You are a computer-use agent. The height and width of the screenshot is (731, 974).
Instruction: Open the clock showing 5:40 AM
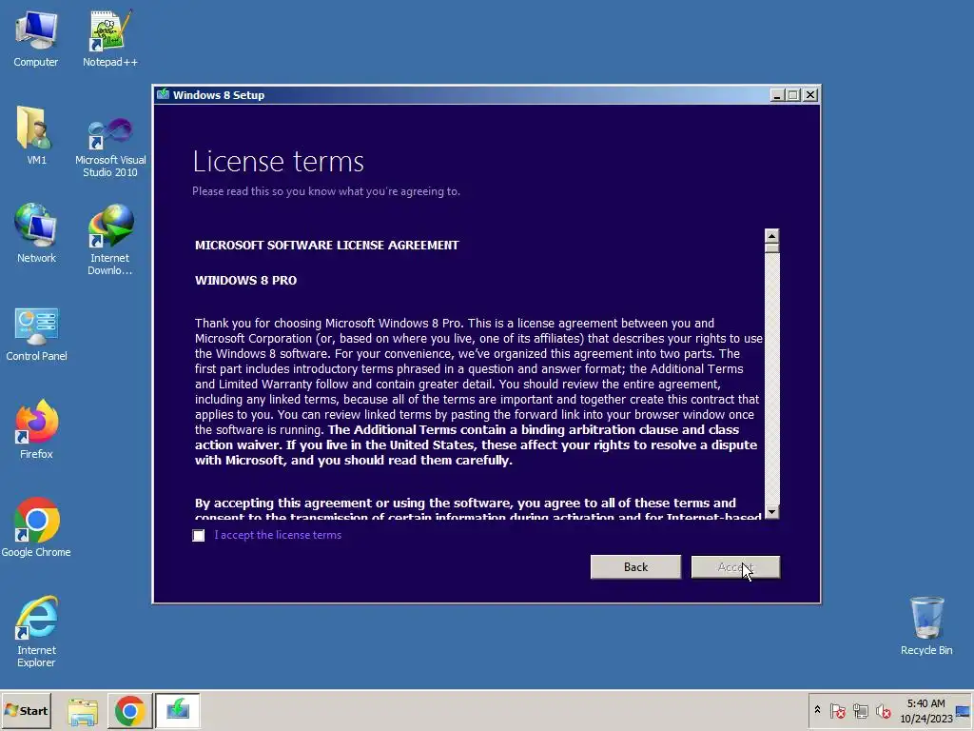pyautogui.click(x=925, y=710)
